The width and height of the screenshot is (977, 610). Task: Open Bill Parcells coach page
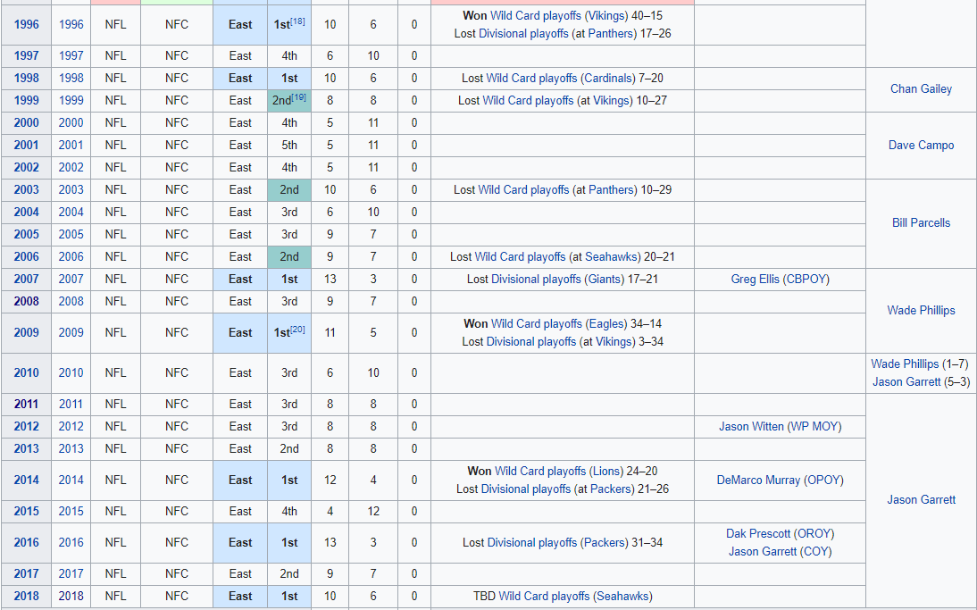[x=921, y=223]
